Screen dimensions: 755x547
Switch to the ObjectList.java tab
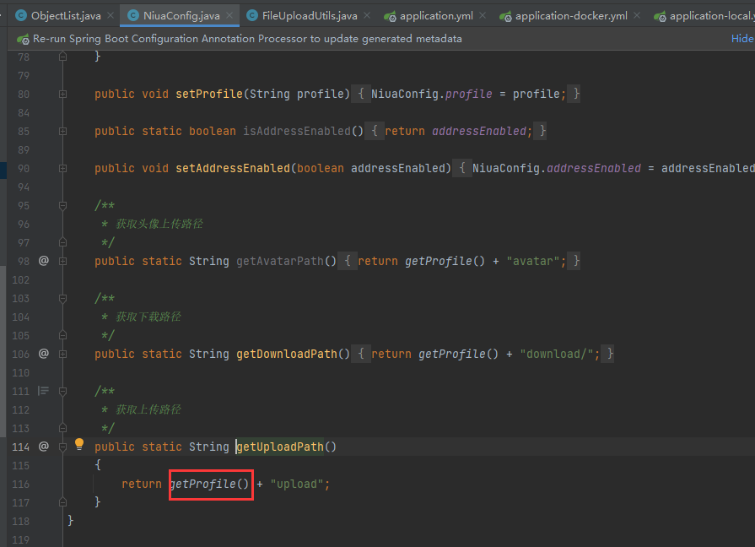(66, 16)
